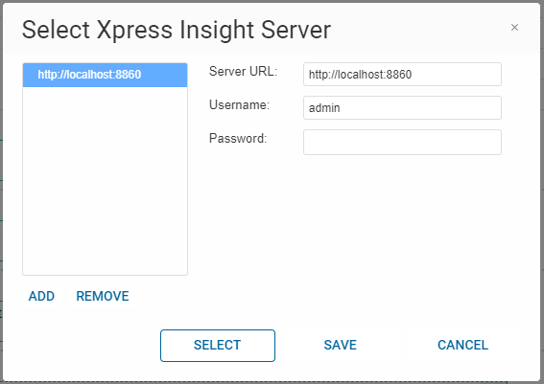Focus the empty Password field
Viewport: 544px width, 384px height.
coord(402,142)
